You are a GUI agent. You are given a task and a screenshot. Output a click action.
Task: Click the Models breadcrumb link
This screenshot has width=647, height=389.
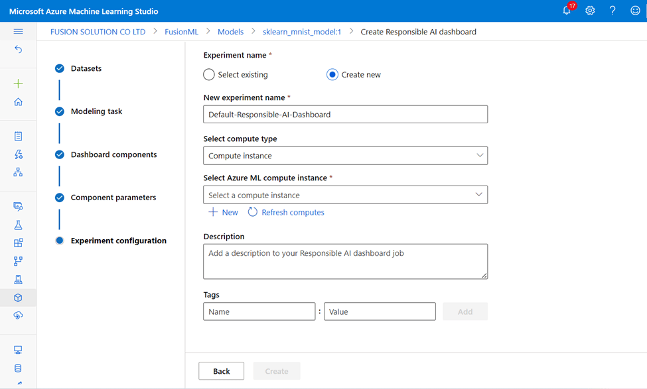231,32
